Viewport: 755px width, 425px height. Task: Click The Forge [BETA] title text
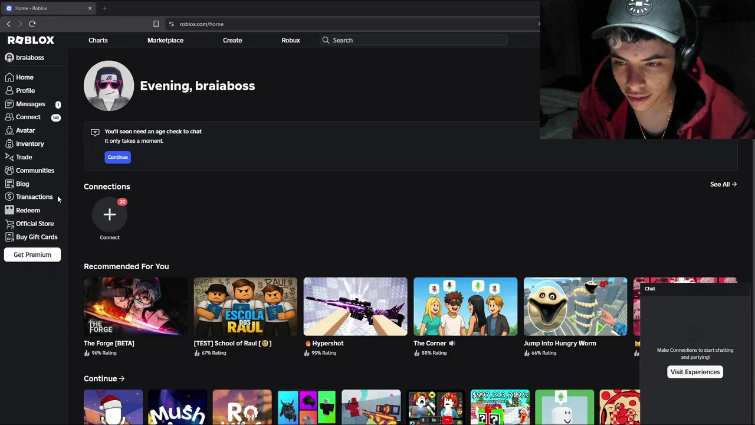(109, 344)
